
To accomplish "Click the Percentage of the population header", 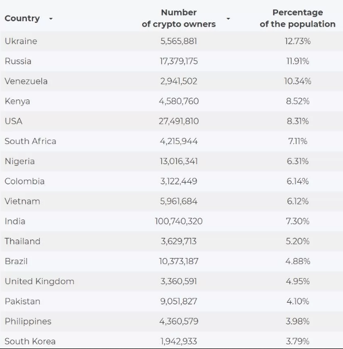I will pyautogui.click(x=297, y=18).
